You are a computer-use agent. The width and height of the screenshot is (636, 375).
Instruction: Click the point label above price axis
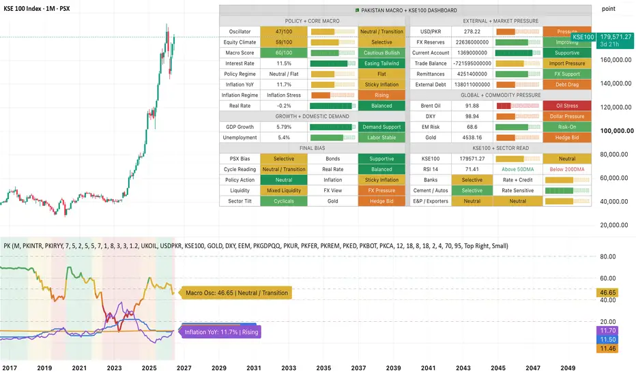pos(609,9)
